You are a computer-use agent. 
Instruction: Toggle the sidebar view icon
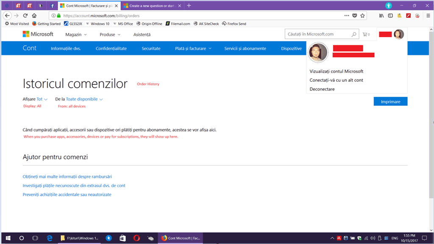point(390,16)
